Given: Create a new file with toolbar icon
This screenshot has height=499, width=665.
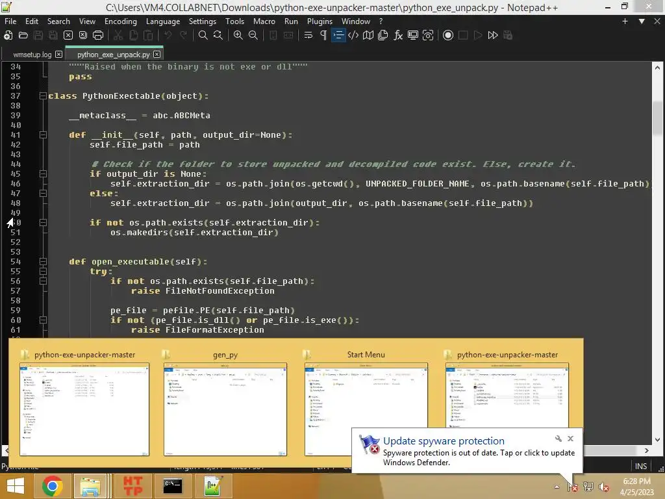Looking at the screenshot, I should click(x=8, y=35).
